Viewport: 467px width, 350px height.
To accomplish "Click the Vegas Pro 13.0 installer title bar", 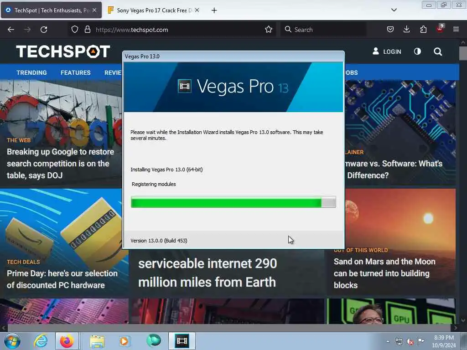I will pyautogui.click(x=233, y=56).
